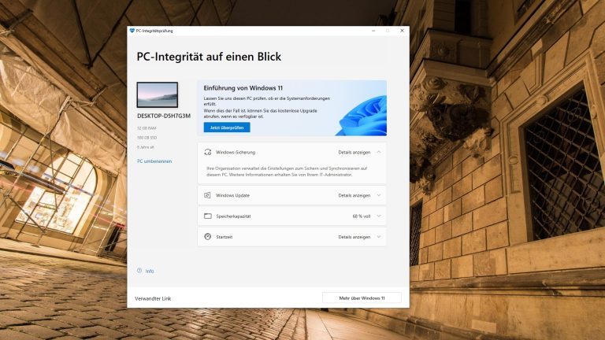Open Mehr über Windows 11 button
The image size is (605, 340).
coord(362,298)
